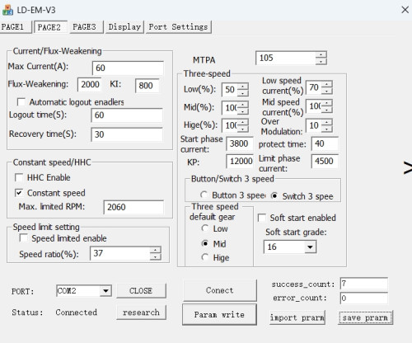Viewport: 412px width, 343px height.
Task: Decrease Mid speed current(%) spinner
Action: pos(327,110)
